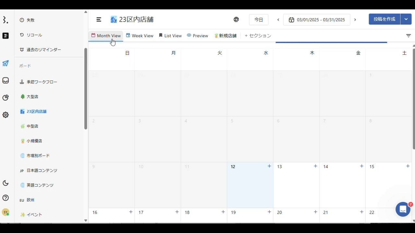Toggle dark mode moon icon
The width and height of the screenshot is (415, 233).
(x=6, y=183)
